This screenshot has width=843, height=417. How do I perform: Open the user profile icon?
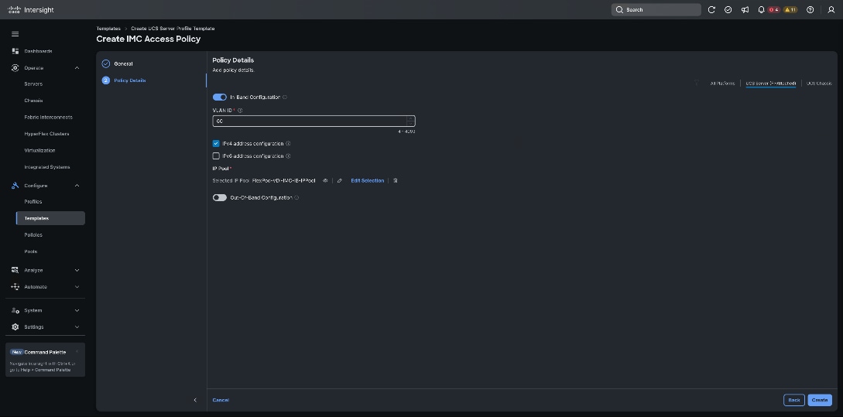coord(831,10)
